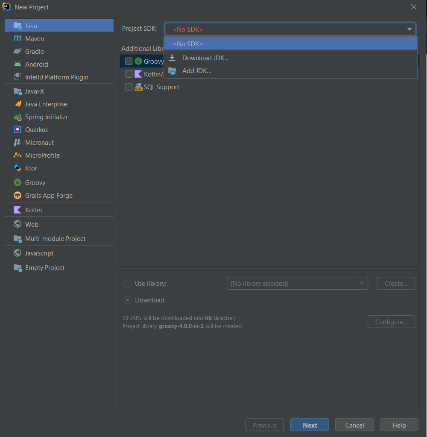
Task: Click the JavaScript globe icon
Action: coord(18,253)
